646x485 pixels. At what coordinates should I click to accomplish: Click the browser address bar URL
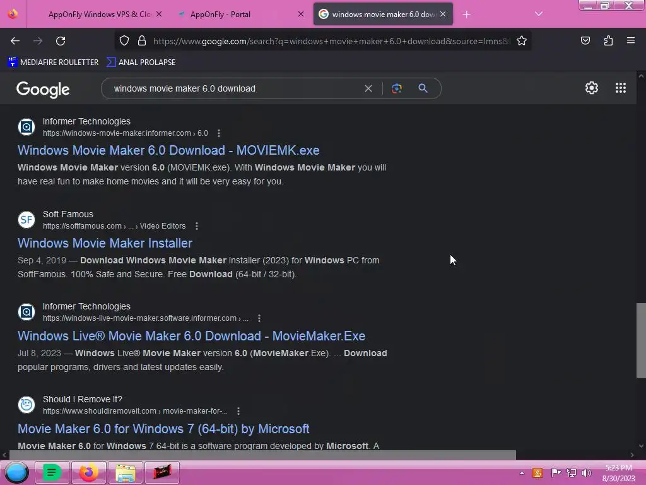(x=331, y=41)
